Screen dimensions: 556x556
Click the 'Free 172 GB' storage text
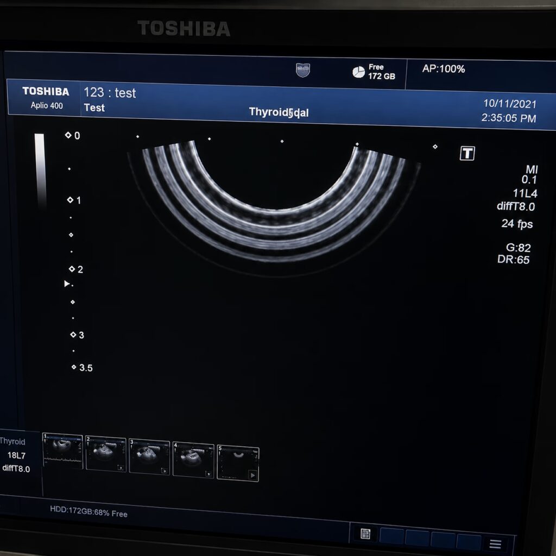[382, 72]
